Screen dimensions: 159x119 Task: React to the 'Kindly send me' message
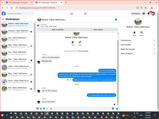pyautogui.click(x=71, y=80)
